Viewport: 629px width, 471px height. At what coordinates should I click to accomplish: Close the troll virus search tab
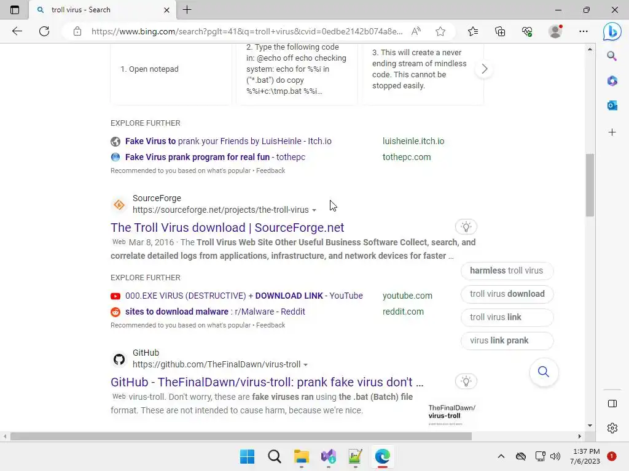point(167,10)
